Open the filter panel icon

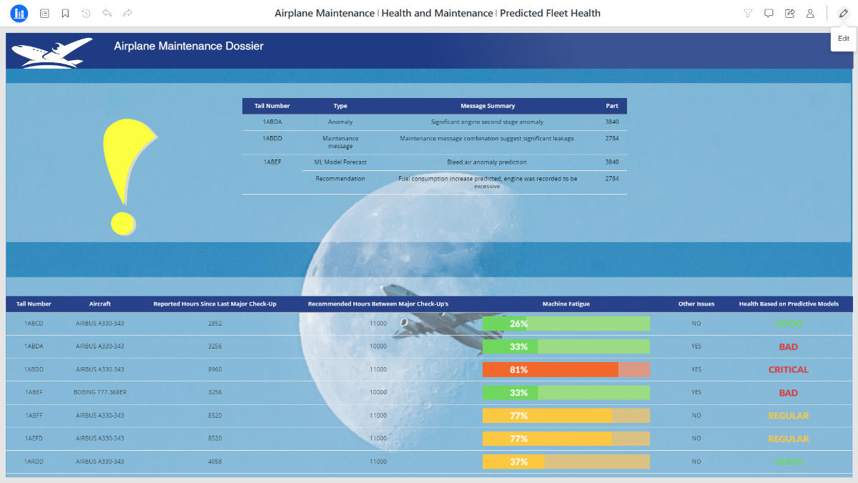[x=748, y=13]
